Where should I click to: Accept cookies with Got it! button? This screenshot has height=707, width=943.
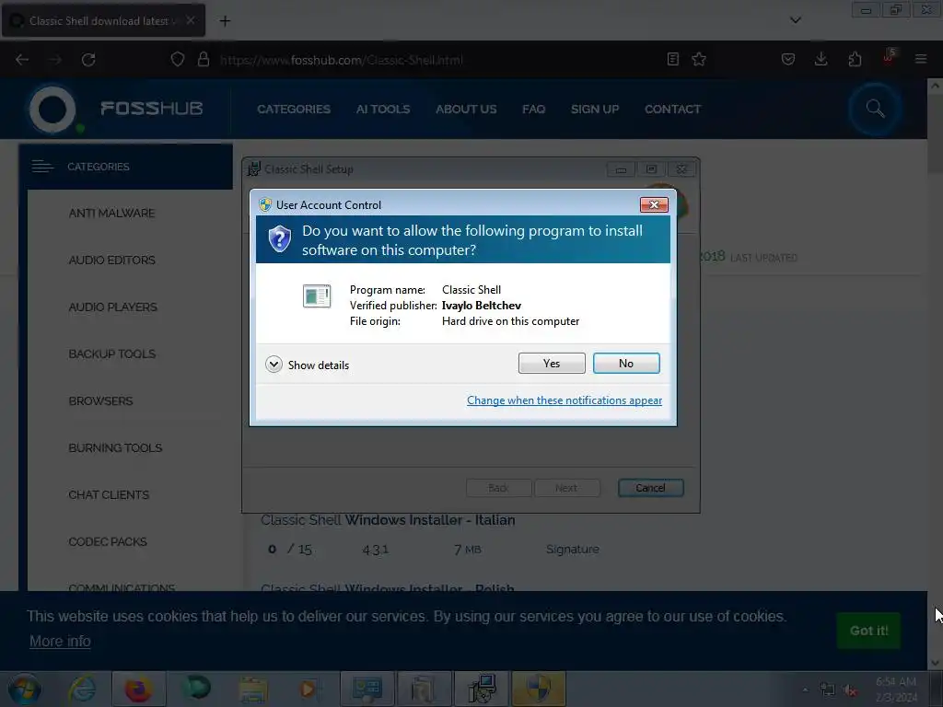pyautogui.click(x=868, y=630)
